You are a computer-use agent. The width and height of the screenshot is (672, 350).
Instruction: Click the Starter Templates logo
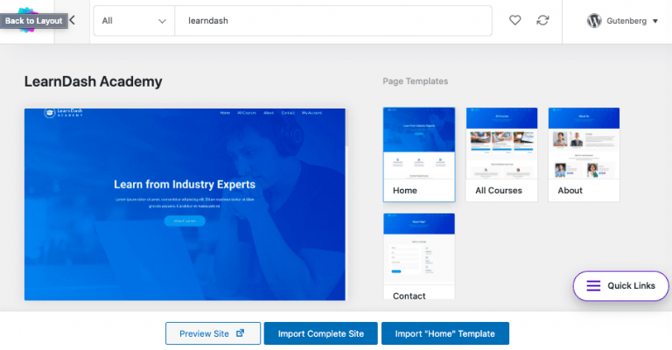27,20
